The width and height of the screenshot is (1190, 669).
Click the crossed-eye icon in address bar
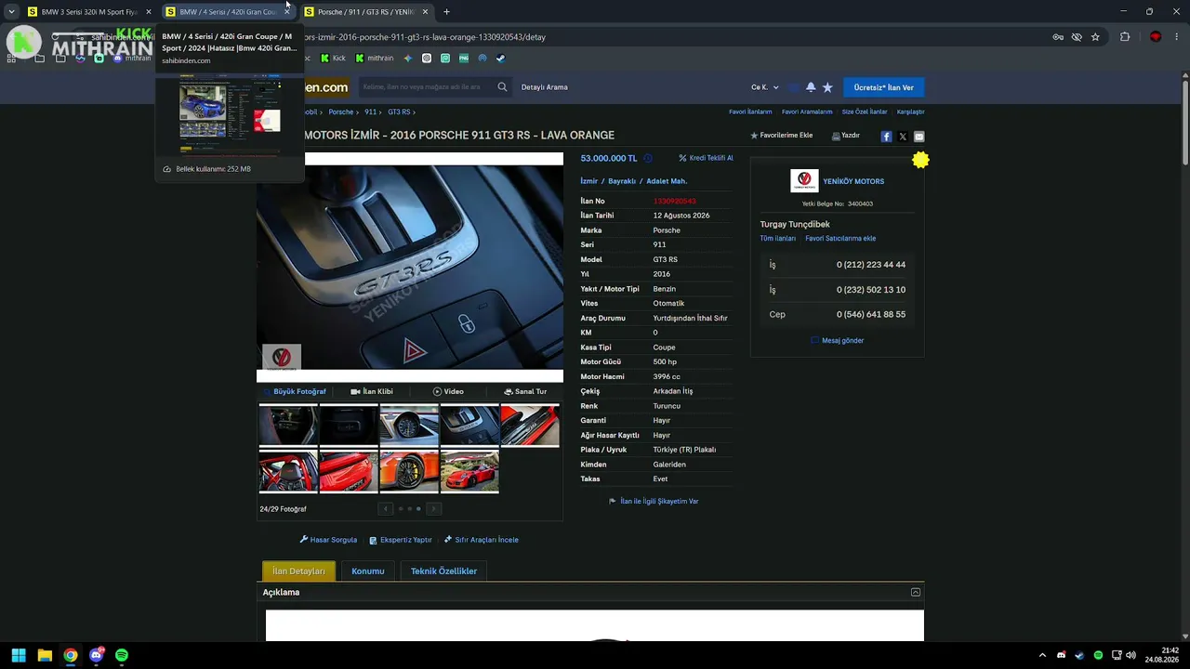pyautogui.click(x=1077, y=37)
